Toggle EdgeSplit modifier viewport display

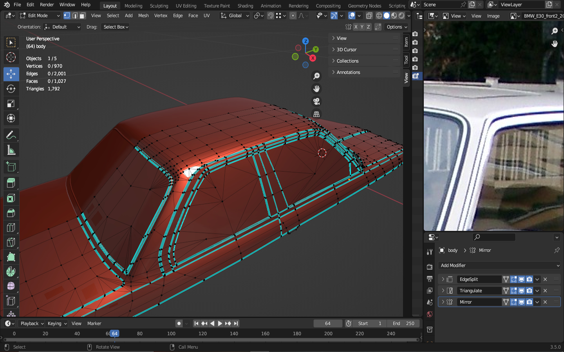click(x=521, y=279)
